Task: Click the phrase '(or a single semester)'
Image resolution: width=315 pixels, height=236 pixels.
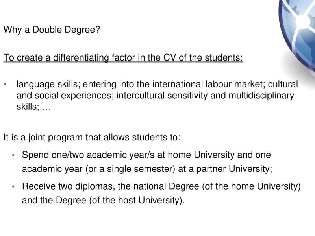Action: pyautogui.click(x=130, y=169)
